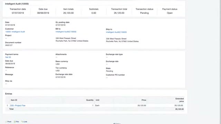Click the Subtotals value 0.00

[94, 13]
